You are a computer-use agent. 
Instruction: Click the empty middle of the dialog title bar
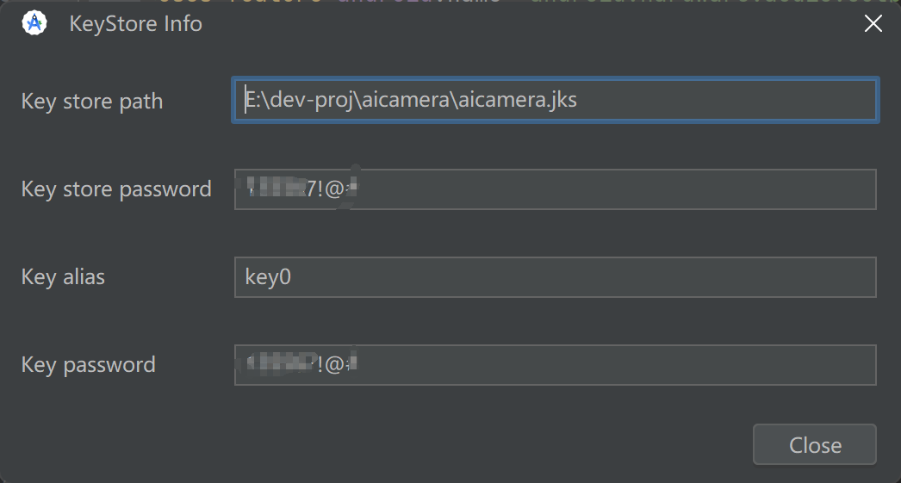pos(517,23)
